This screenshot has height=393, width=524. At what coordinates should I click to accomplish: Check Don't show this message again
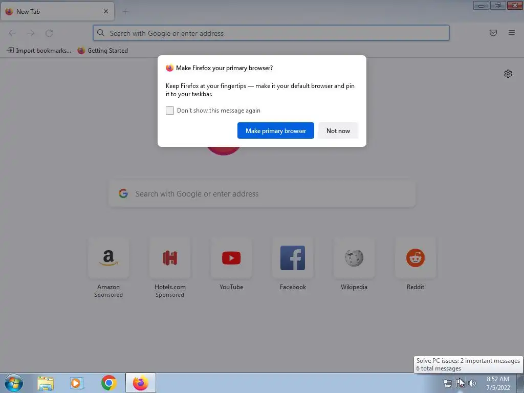point(170,111)
